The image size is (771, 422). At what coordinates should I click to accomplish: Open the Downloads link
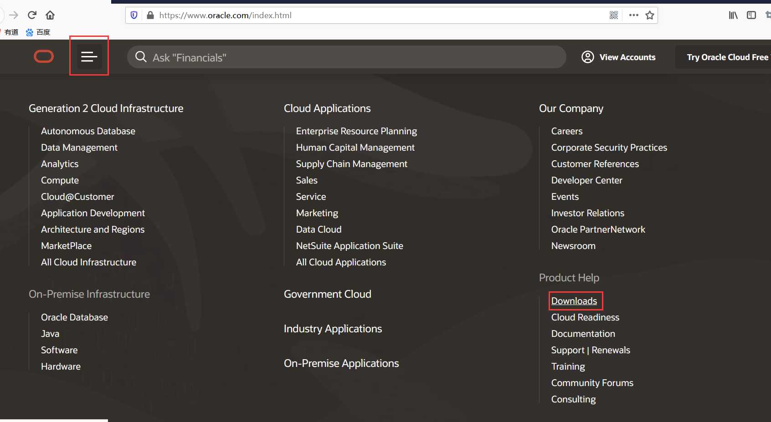tap(574, 301)
